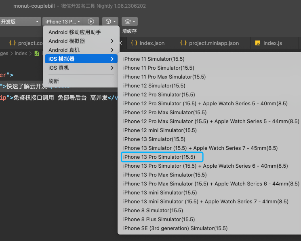Choose iPhone 13 Pro Simulator(15.5)
Viewport: 301px width, 241px height.
[x=209, y=157]
